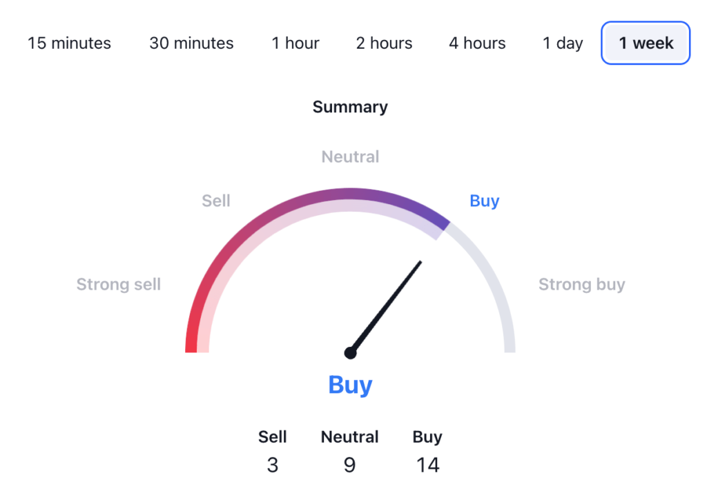Viewport: 707px width, 493px height.
Task: Click the Buy count of 14
Action: click(427, 465)
